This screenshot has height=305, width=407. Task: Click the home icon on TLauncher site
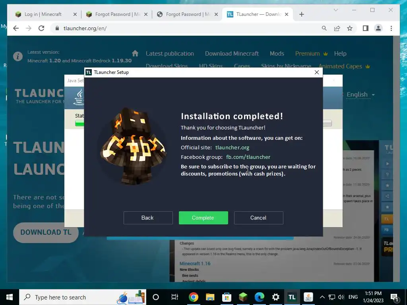pos(135,54)
